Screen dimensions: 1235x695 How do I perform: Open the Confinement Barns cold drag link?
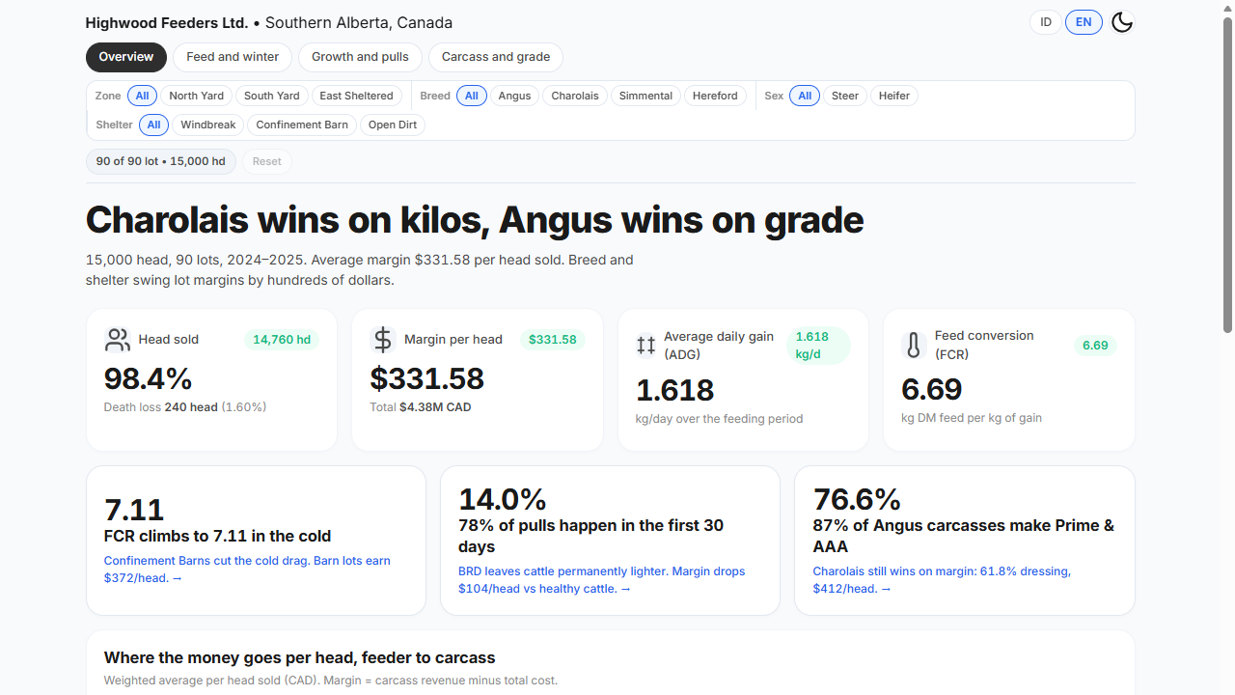point(247,570)
